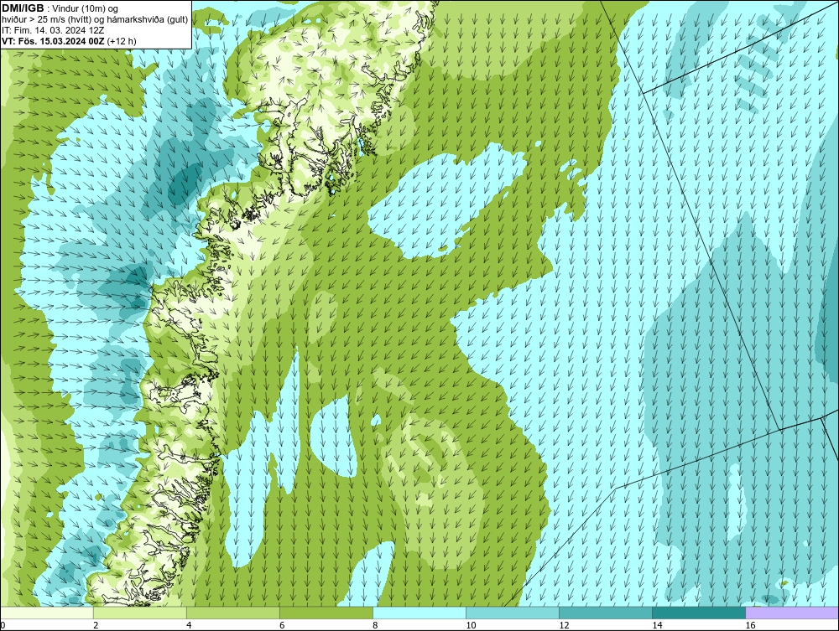The height and width of the screenshot is (631, 839).
Task: Click the 14–16 m/s dark teal legend swatch
Action: (698, 613)
